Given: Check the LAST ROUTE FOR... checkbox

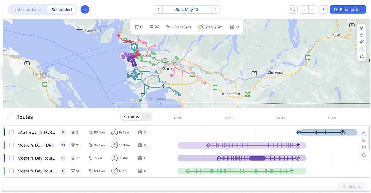Looking at the screenshot, I should 11,132.
